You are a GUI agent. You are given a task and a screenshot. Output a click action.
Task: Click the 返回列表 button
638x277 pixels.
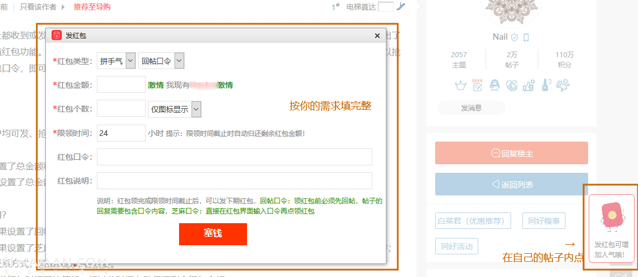pos(511,185)
